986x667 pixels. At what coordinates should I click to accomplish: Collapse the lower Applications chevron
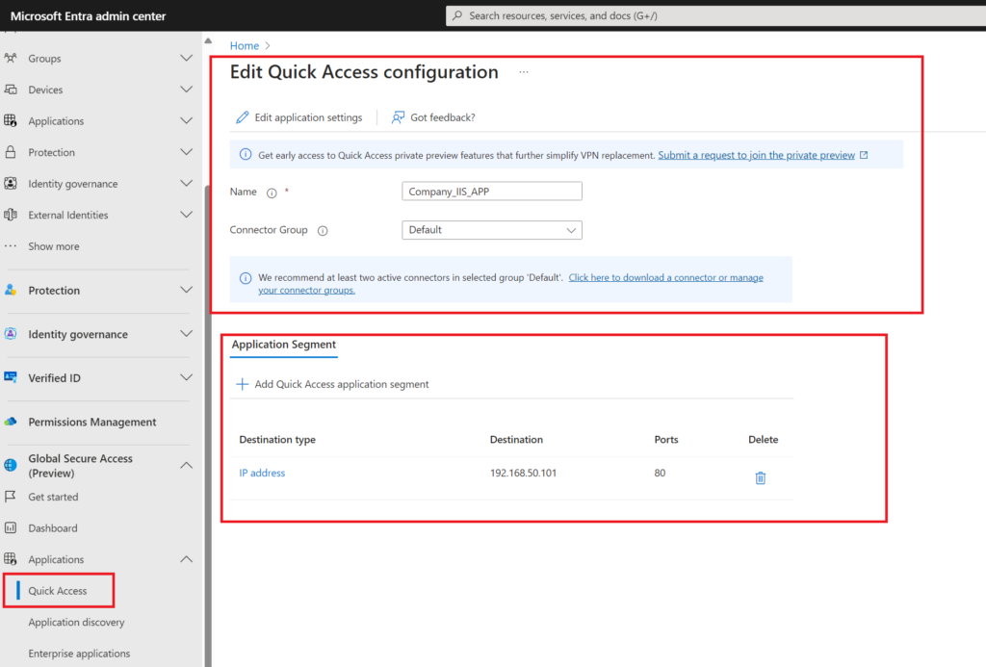pos(186,559)
